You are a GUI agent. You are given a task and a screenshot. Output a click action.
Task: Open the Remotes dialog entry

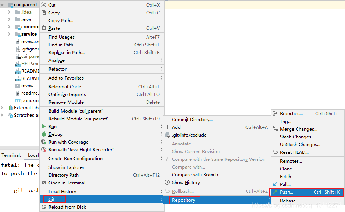pyautogui.click(x=308, y=161)
